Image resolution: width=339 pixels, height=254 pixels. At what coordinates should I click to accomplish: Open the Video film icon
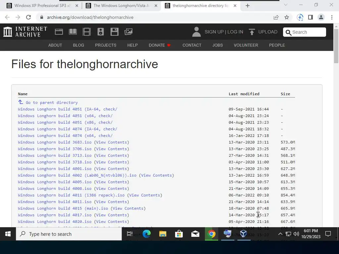tap(87, 32)
